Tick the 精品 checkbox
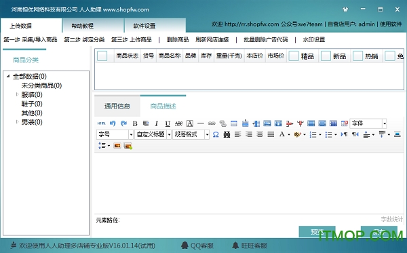 point(294,56)
